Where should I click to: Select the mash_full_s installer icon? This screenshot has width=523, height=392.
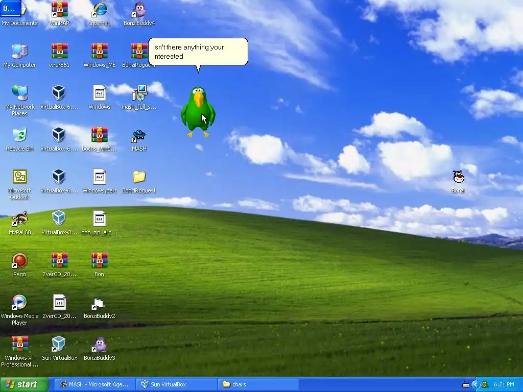coord(139,93)
